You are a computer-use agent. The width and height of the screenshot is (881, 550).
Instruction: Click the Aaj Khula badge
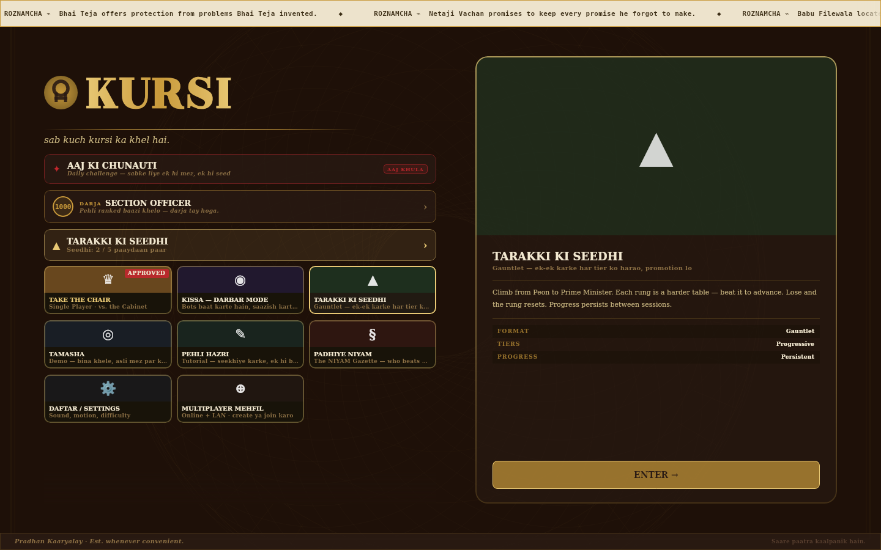click(406, 169)
